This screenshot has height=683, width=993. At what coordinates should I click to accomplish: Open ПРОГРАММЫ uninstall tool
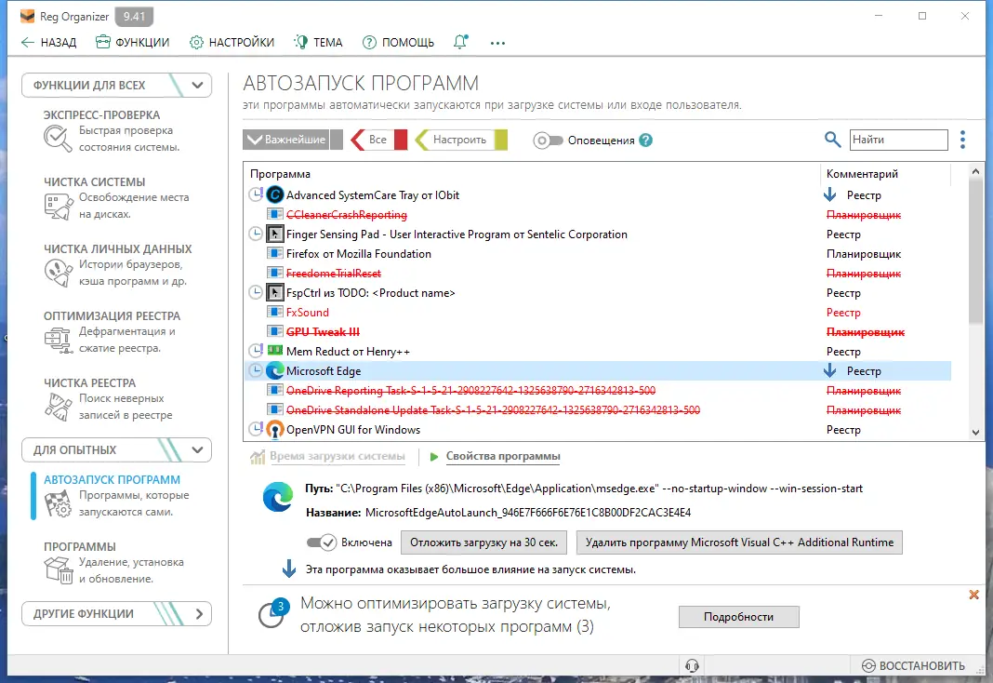click(113, 562)
